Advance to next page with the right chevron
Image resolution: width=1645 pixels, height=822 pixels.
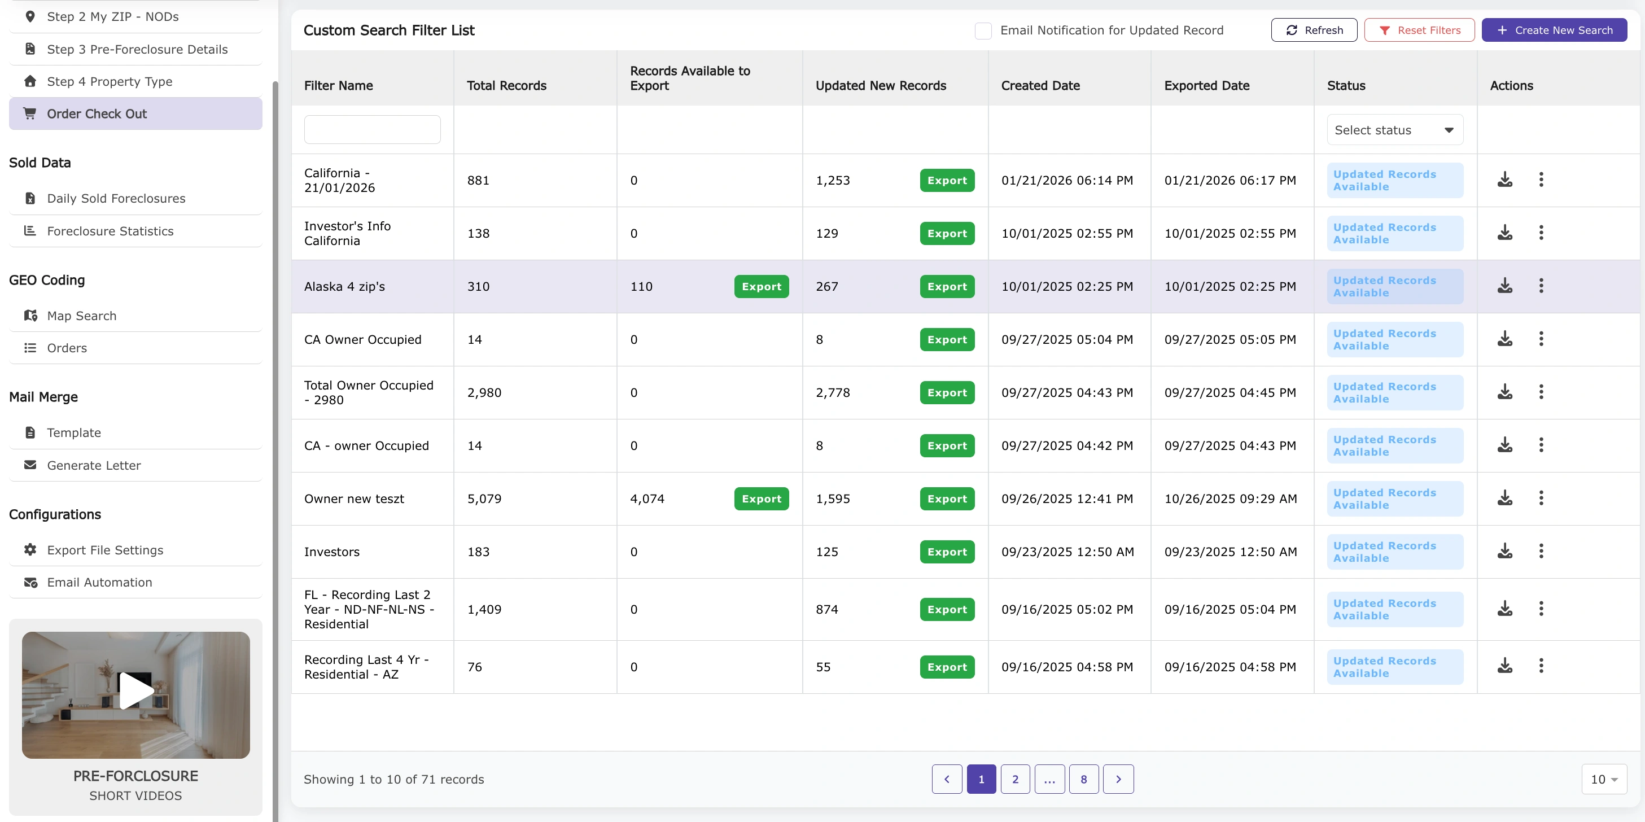click(x=1118, y=779)
